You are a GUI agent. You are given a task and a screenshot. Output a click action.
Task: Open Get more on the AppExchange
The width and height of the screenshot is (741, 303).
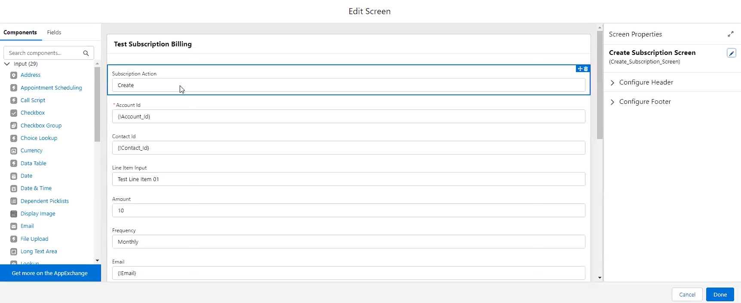coord(50,273)
